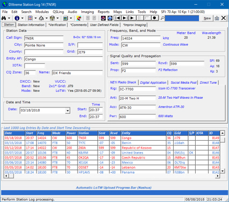Screen dimensions: 229x202
Task: Click the magnifier icon beside toolbar search box
Action: [x=162, y=18]
